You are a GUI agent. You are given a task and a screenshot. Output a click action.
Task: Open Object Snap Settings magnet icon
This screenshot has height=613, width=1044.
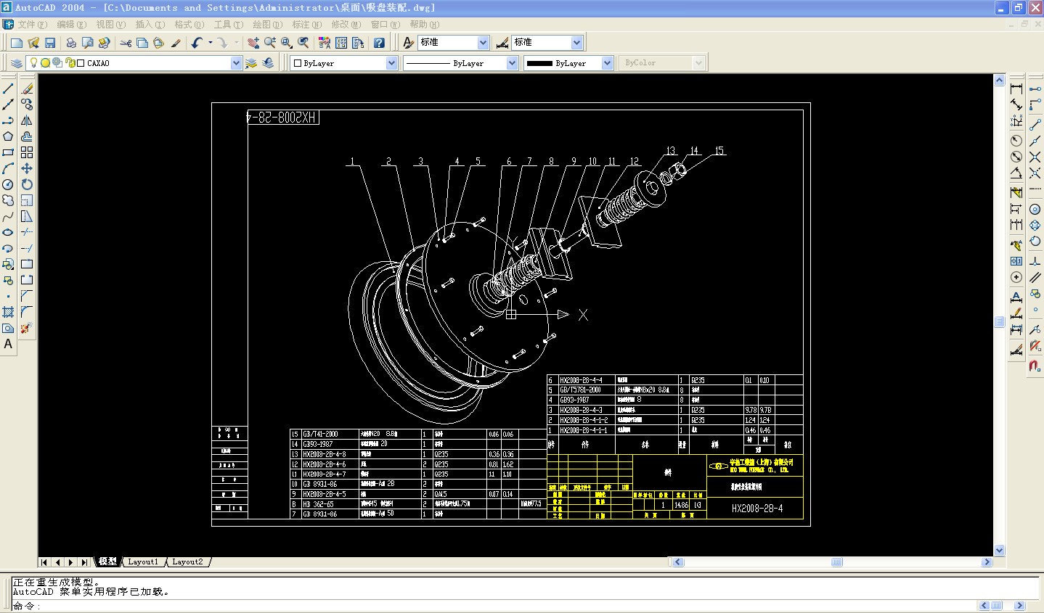pyautogui.click(x=1035, y=366)
